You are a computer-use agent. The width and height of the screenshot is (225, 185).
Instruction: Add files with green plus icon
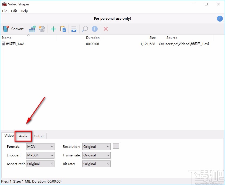(x=53, y=29)
